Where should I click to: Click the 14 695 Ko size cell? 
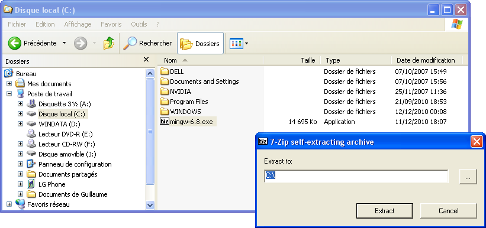(x=302, y=122)
